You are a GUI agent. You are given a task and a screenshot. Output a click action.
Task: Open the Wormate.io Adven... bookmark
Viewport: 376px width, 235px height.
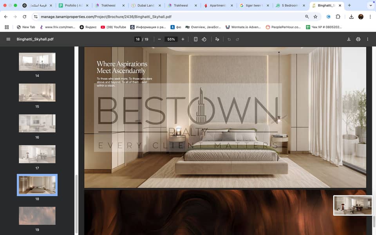click(x=243, y=27)
